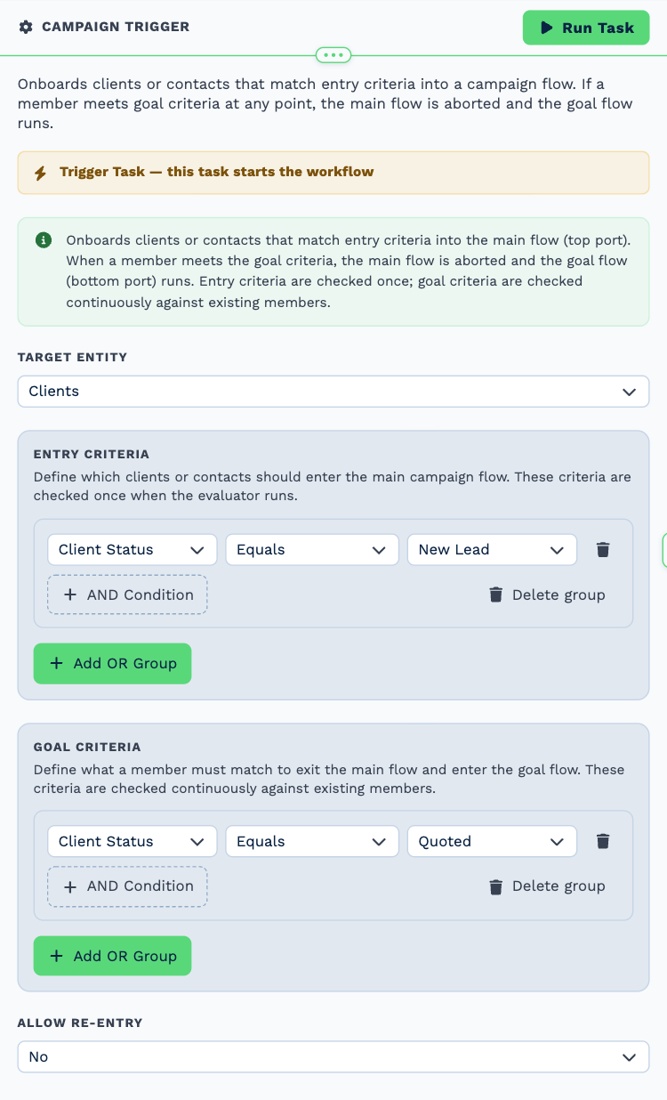Click Delete group in Entry Criteria
The width and height of the screenshot is (667, 1100).
pyautogui.click(x=547, y=594)
